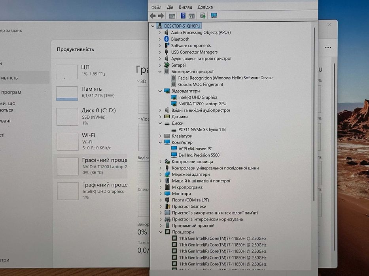Viewport: 369px width, 276px height.
Task: Collapse the Диски category
Action: click(160, 123)
